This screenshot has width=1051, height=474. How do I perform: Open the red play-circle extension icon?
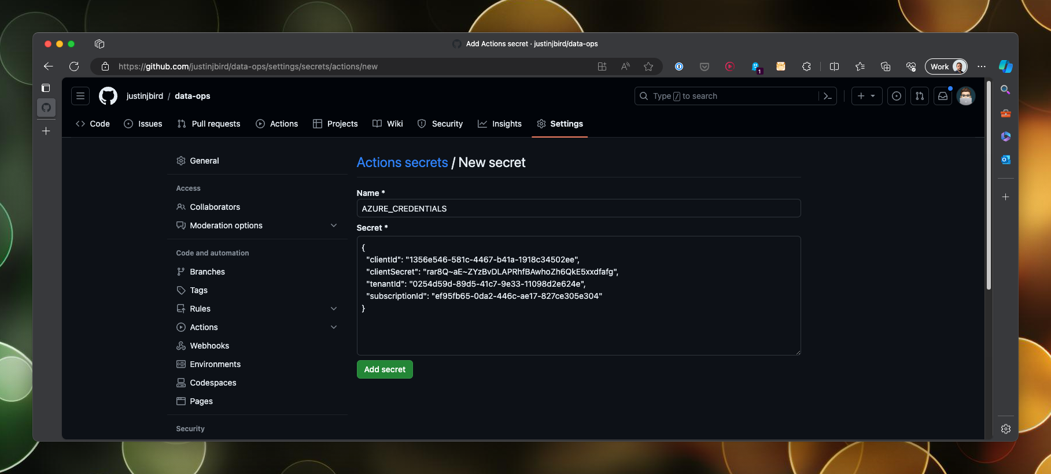[x=730, y=66]
